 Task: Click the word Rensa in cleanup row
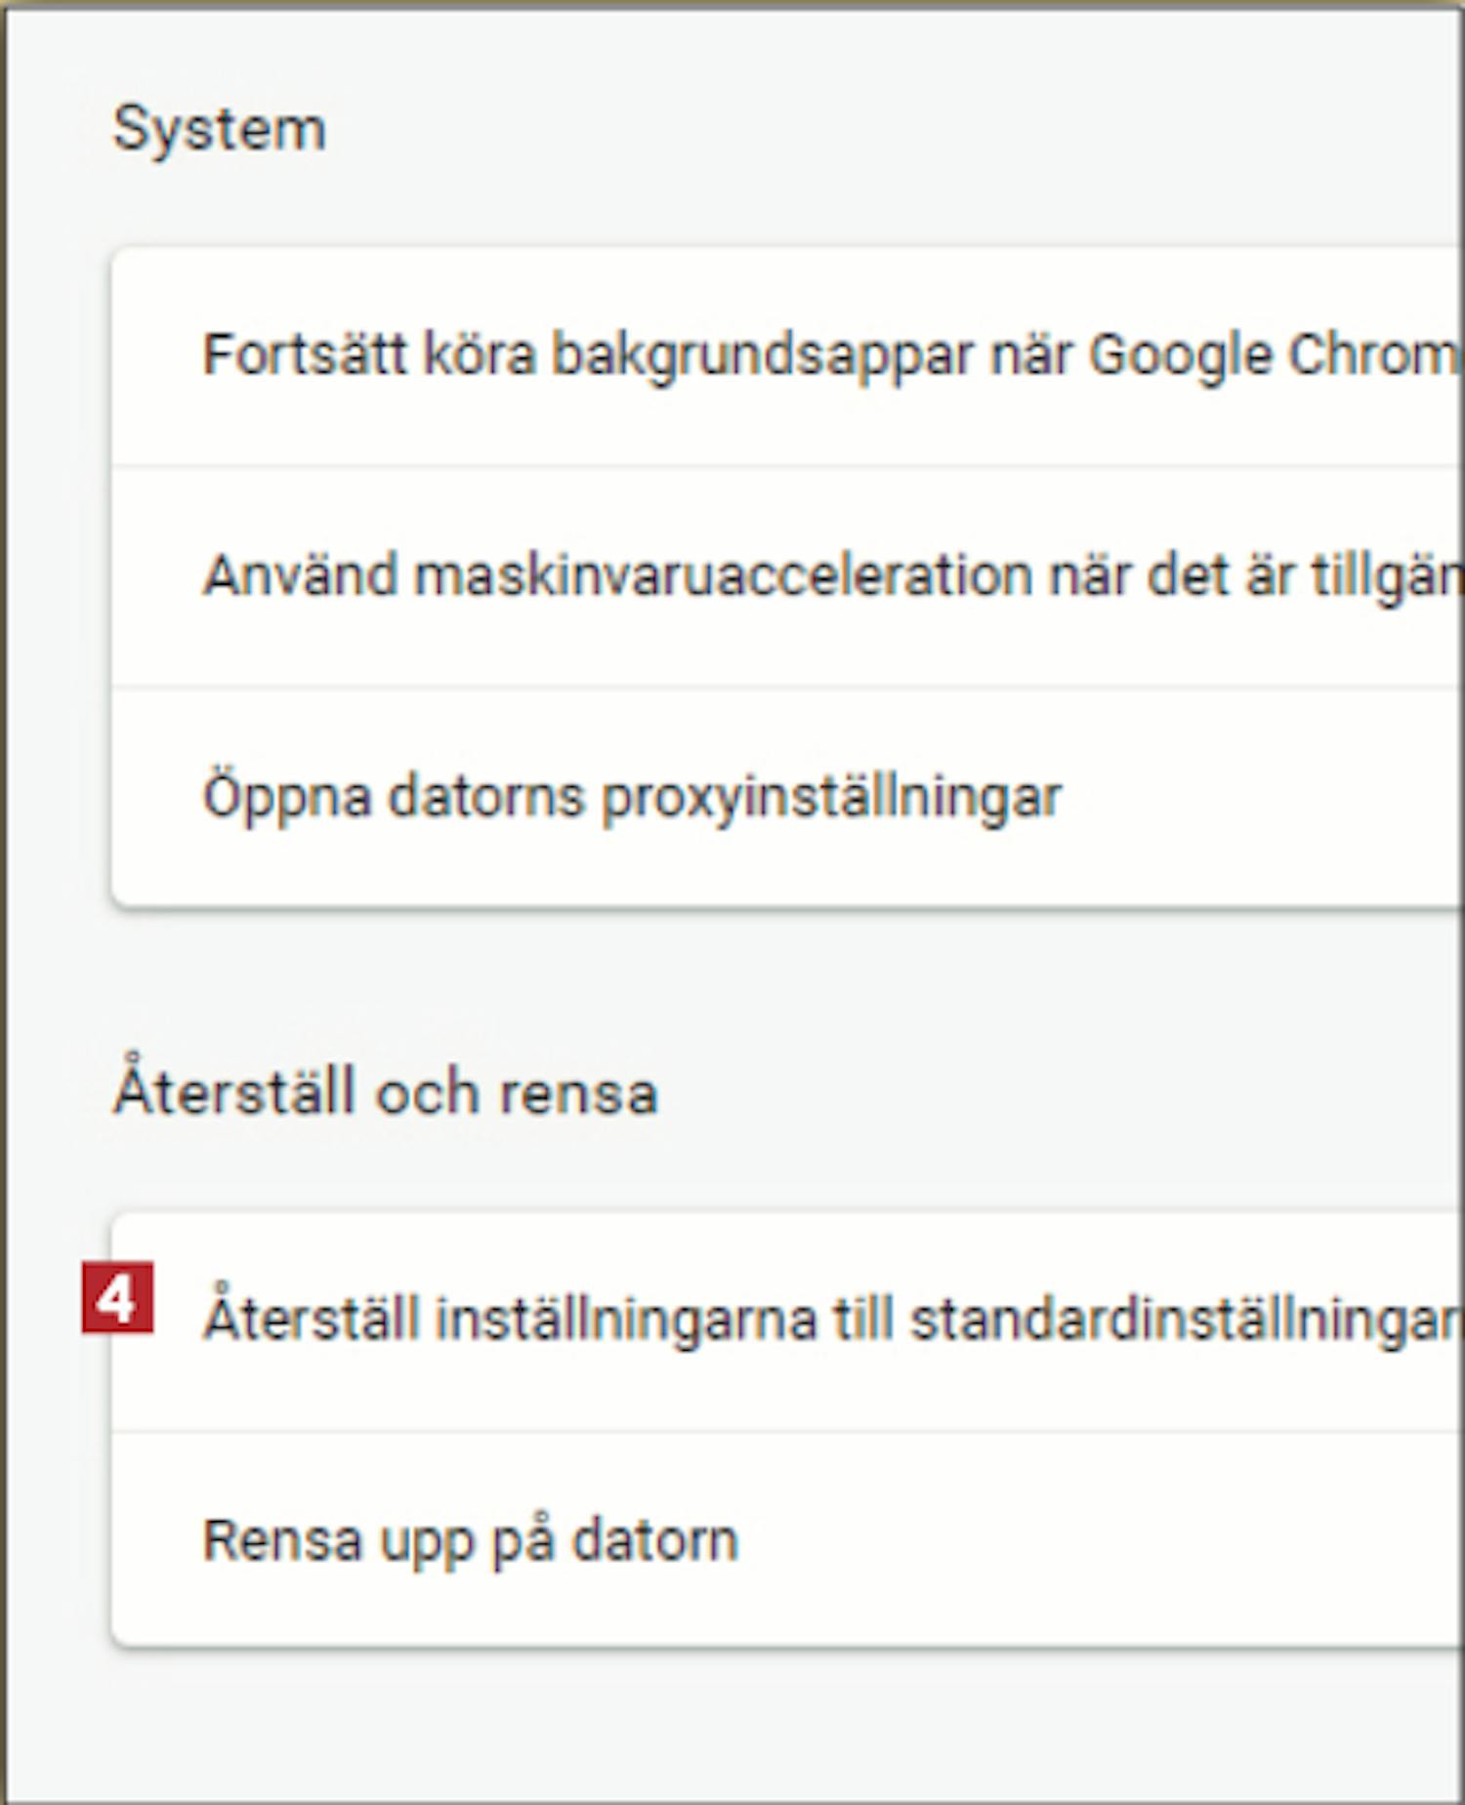[282, 1540]
